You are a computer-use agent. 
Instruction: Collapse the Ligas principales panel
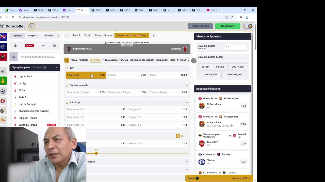[x=56, y=67]
